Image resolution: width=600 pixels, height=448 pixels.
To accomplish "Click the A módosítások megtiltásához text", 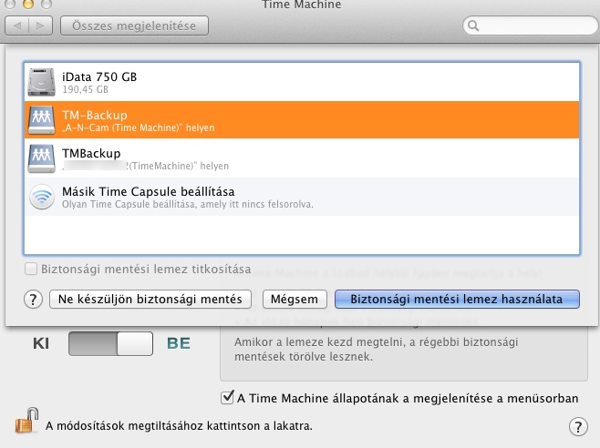I will tap(179, 425).
